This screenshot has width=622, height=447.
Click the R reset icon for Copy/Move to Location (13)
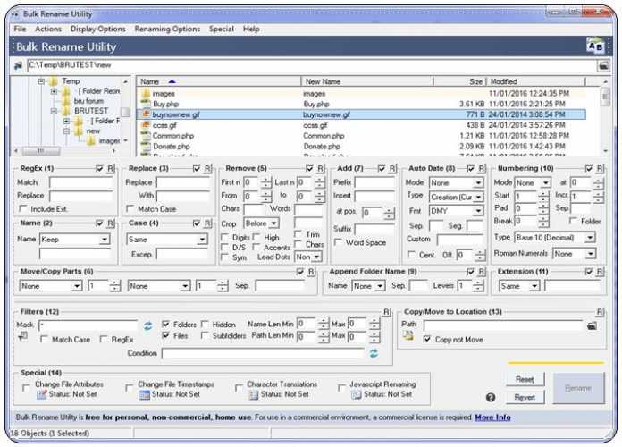coord(600,312)
